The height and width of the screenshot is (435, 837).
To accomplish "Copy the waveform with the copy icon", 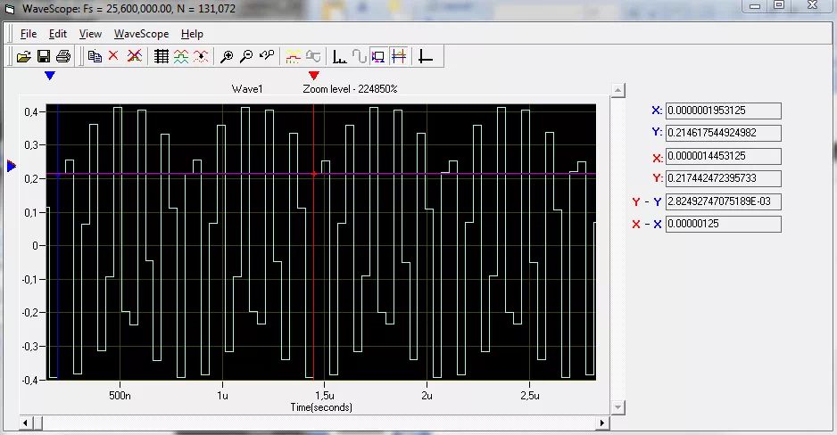I will (x=95, y=56).
